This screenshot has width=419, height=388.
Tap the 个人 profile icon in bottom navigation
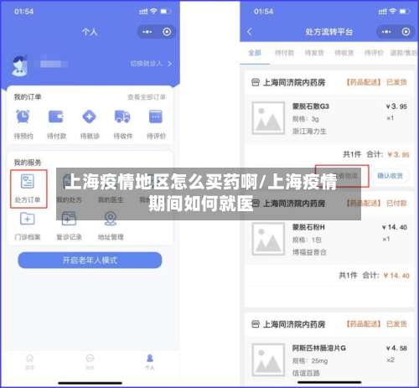coord(150,359)
